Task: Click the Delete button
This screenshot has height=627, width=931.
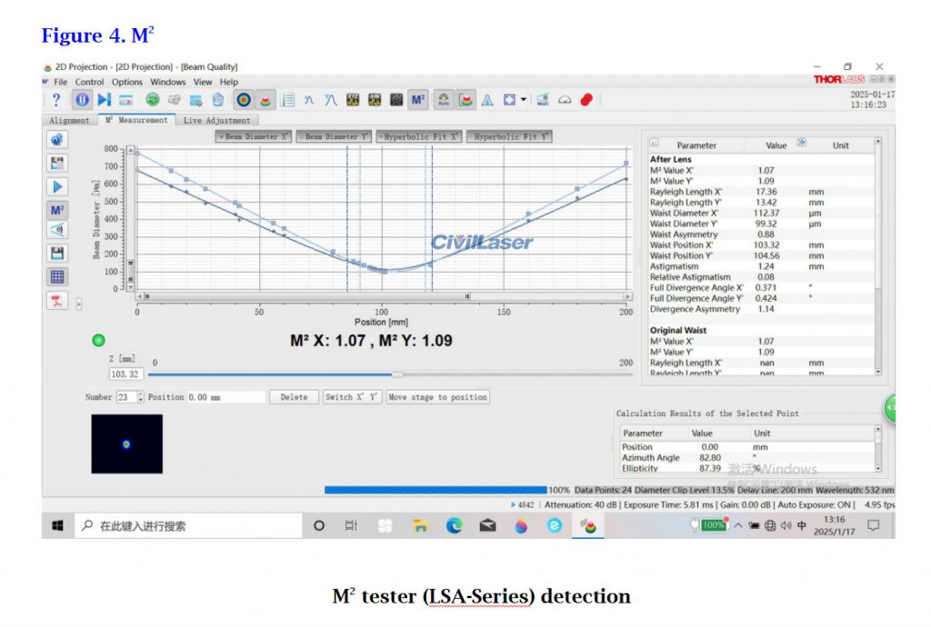Action: [x=294, y=397]
